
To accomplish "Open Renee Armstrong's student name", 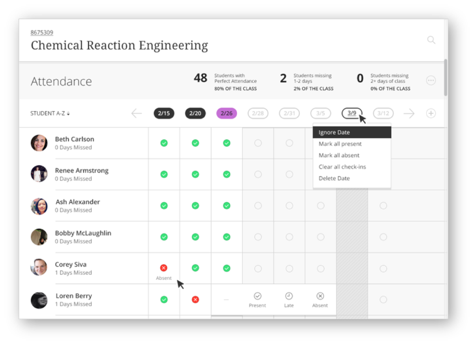I will [82, 171].
